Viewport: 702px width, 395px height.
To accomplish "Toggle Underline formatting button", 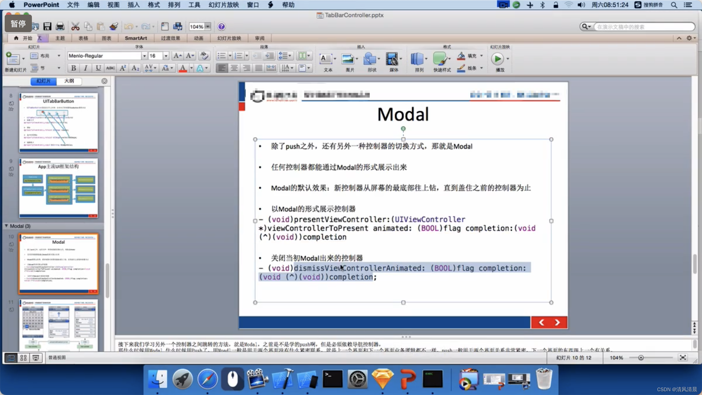I will point(98,68).
